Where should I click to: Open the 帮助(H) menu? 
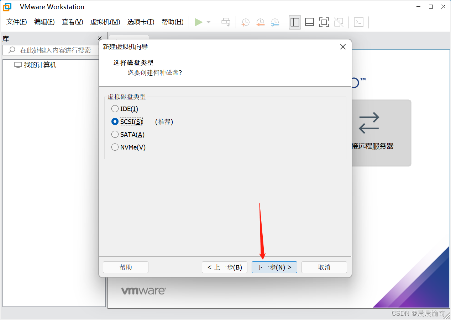[x=173, y=22]
